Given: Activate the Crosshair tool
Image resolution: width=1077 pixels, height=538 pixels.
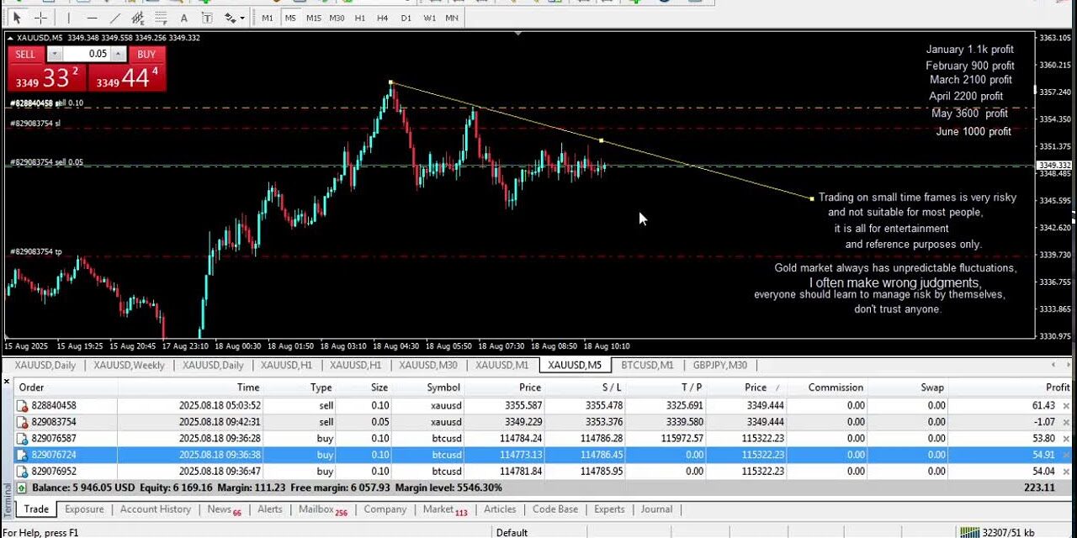Looking at the screenshot, I should [x=40, y=18].
